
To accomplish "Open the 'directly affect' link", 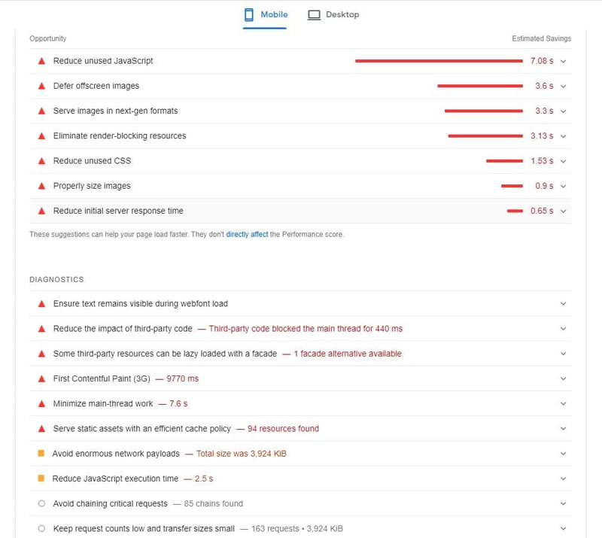I will click(x=247, y=235).
